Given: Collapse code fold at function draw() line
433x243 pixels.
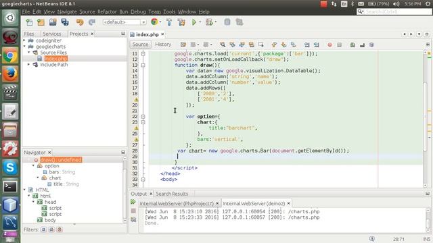Looking at the screenshot, I should (x=143, y=65).
